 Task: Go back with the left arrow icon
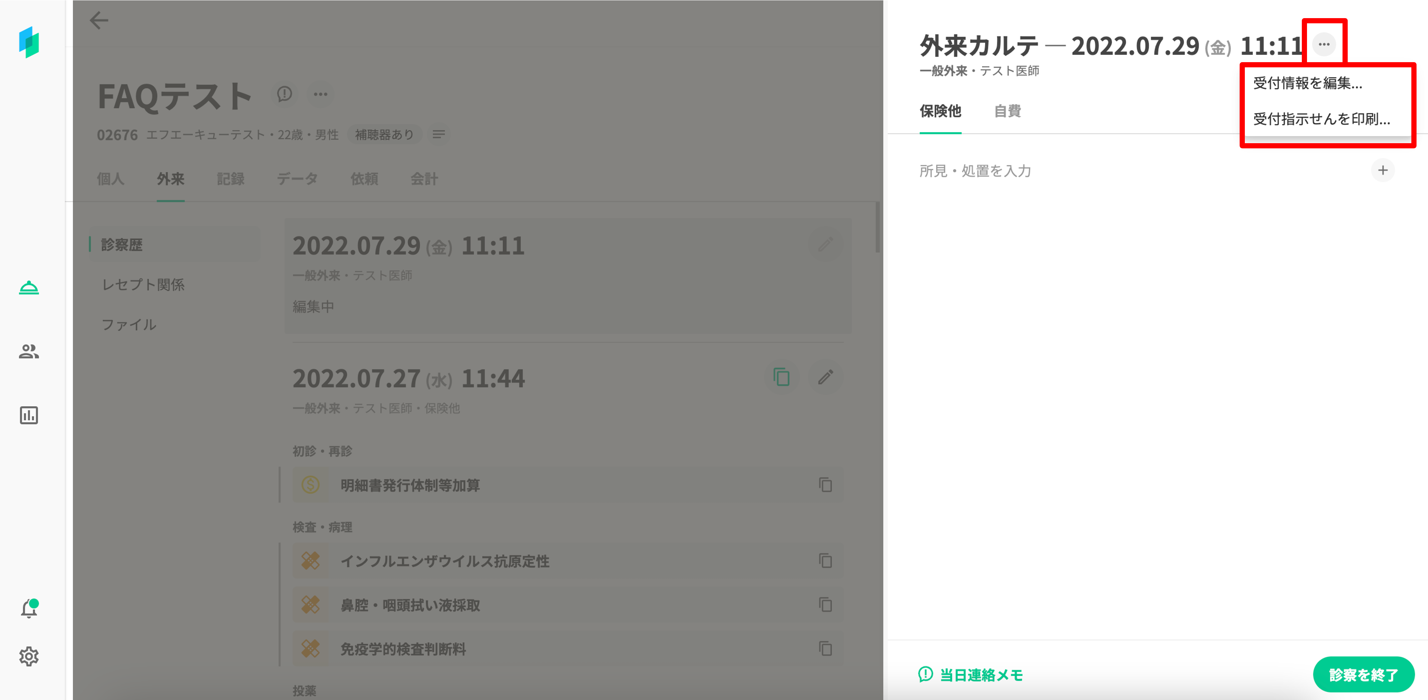[99, 20]
